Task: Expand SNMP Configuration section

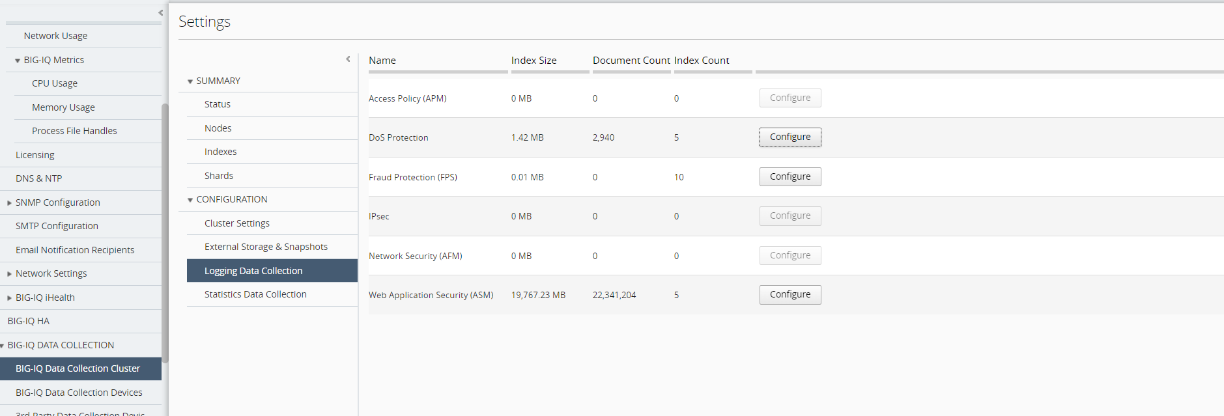Action: 9,203
